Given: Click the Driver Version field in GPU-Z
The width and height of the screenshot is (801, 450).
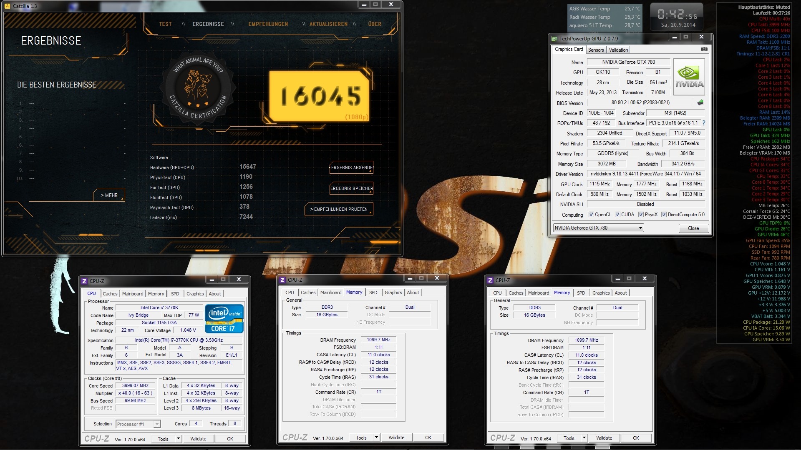Looking at the screenshot, I should tap(645, 174).
